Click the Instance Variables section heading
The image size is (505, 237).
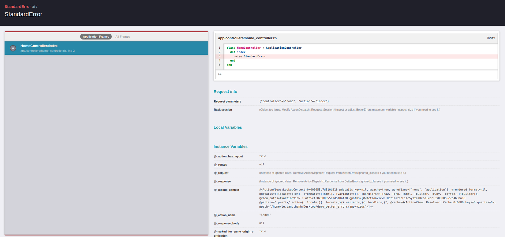coord(230,147)
